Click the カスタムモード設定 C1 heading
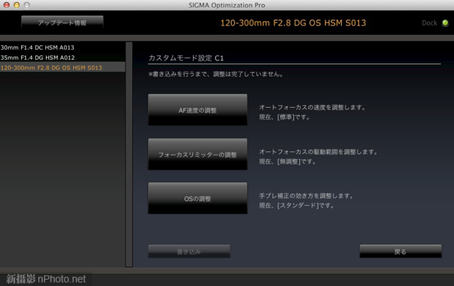This screenshot has height=286, width=454. [186, 58]
